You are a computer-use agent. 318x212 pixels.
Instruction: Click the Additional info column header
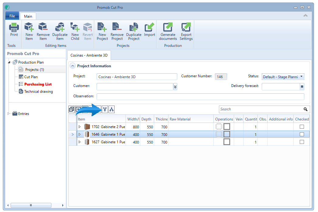pyautogui.click(x=281, y=119)
